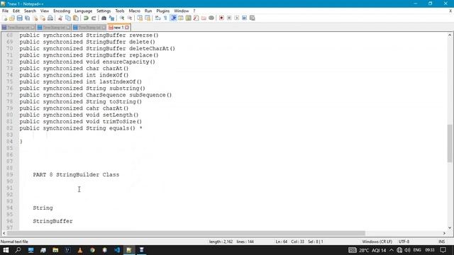Click the 'String' text on line 94
This screenshot has height=255, width=454.
coord(43,208)
